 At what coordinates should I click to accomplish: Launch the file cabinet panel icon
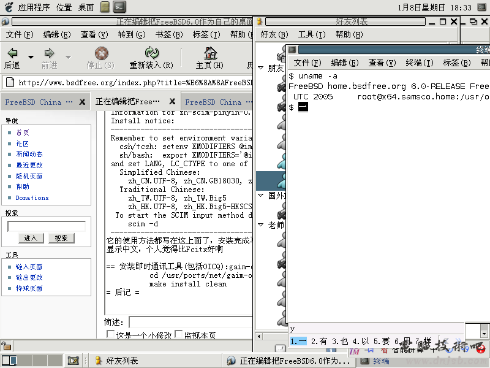pos(105,7)
